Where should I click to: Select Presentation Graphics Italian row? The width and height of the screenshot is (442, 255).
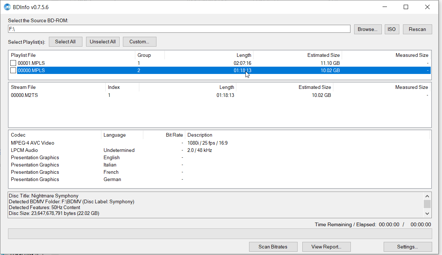point(220,165)
